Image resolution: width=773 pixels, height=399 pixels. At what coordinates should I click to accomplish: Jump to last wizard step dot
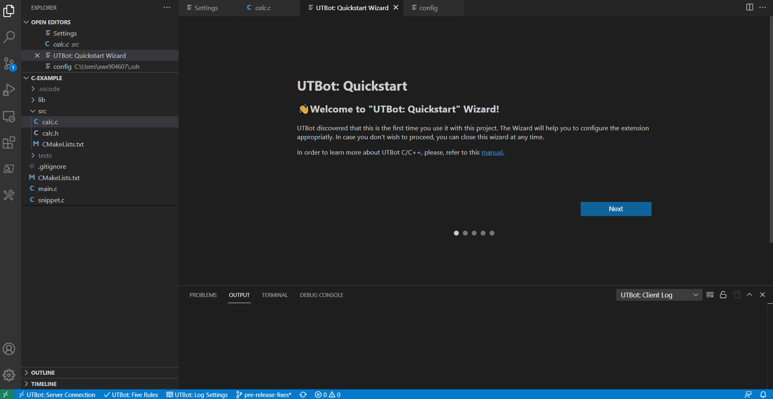492,233
